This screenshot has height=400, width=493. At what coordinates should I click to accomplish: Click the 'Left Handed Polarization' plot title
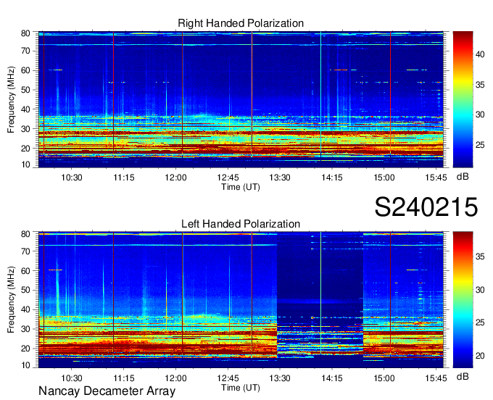point(241,224)
